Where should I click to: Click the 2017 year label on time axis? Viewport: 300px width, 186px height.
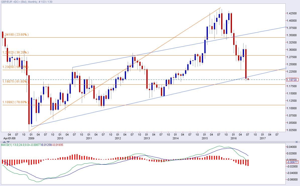pos(262,138)
